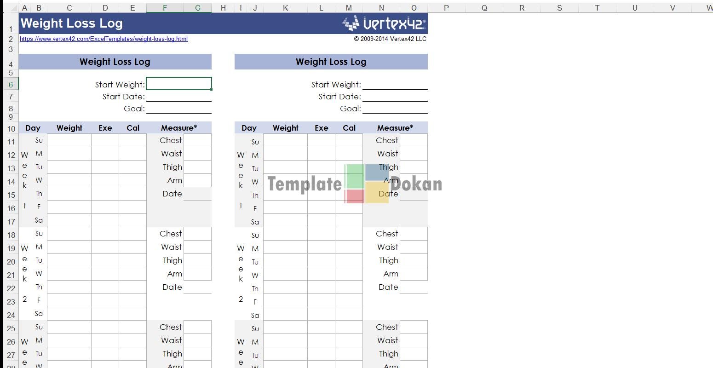
Task: Click the Start Weight field in right log
Action: (395, 84)
